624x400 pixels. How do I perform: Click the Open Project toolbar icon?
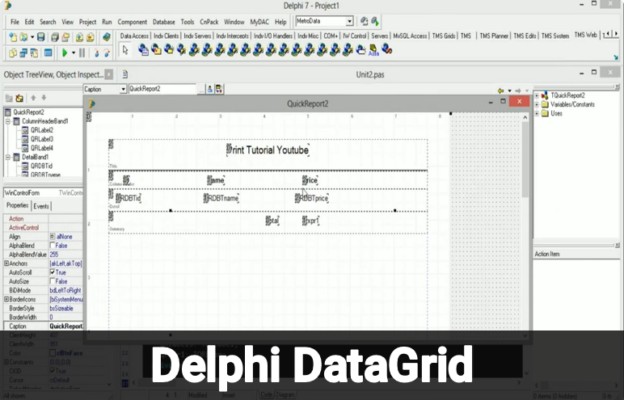65,37
